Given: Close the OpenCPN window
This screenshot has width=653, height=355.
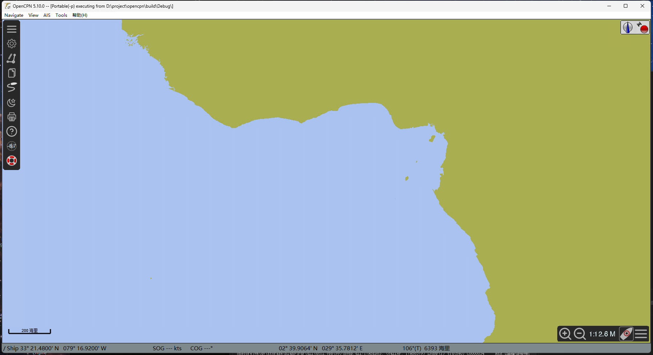Looking at the screenshot, I should click(x=642, y=6).
